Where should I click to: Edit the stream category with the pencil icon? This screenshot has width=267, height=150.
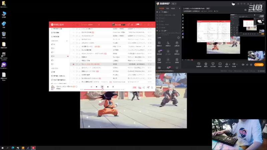(199, 11)
